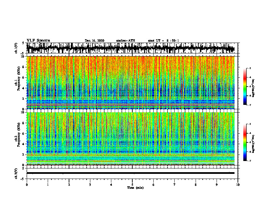
Task: Click time axis tick label "4"
Action: [x=111, y=185]
